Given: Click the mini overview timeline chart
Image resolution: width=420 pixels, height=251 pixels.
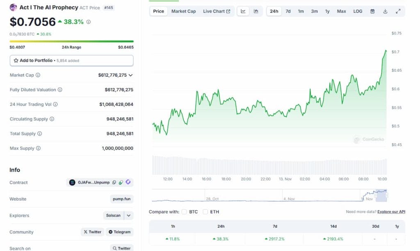Looking at the screenshot, I should [269, 195].
